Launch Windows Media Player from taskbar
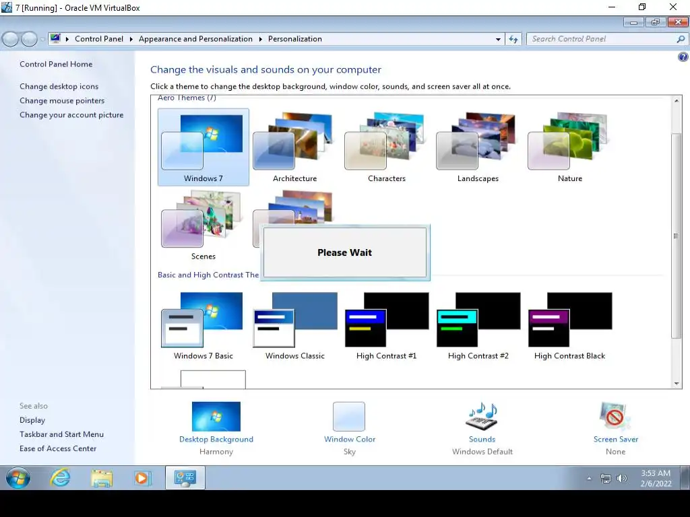Image resolution: width=690 pixels, height=517 pixels. click(143, 478)
